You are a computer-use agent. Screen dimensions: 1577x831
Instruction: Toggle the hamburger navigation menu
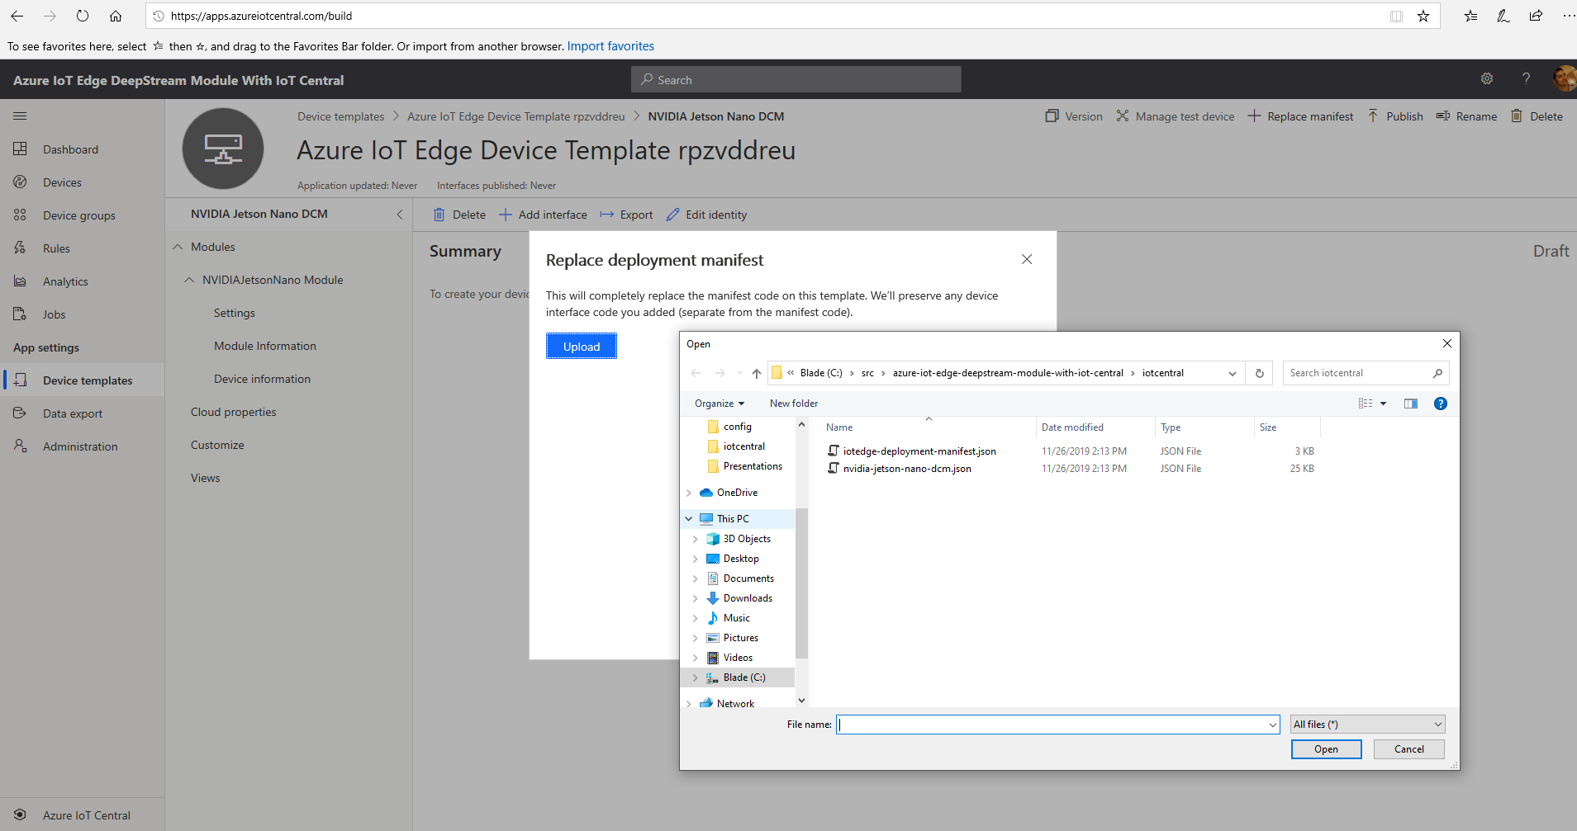[20, 116]
